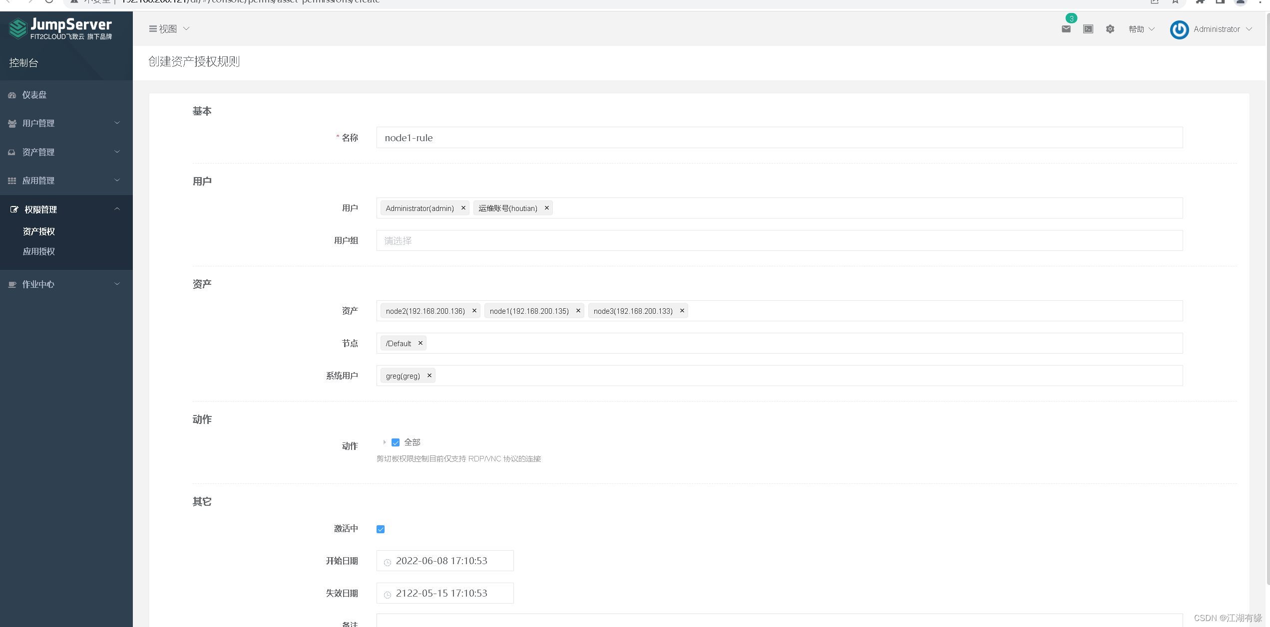This screenshot has width=1270, height=627.
Task: Toggle the 激活中 checkbox
Action: 381,529
